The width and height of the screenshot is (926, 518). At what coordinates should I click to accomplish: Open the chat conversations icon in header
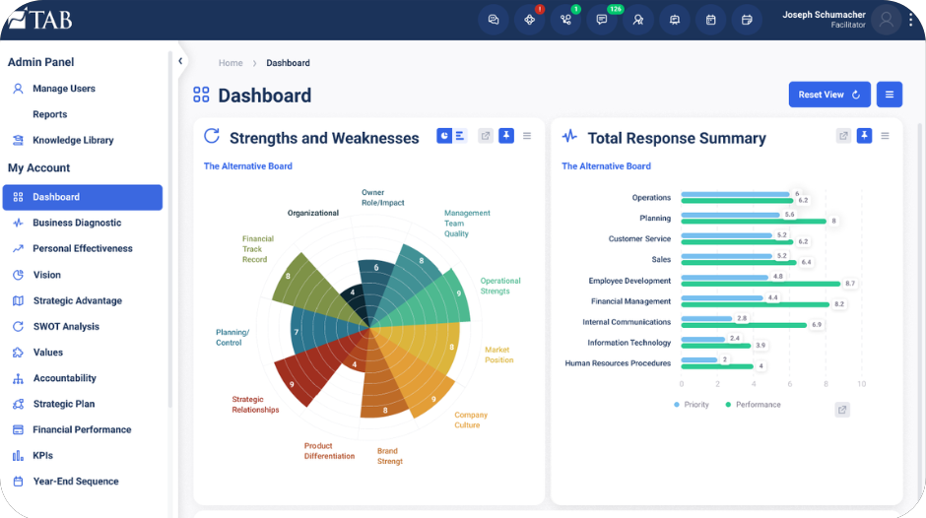coord(494,20)
